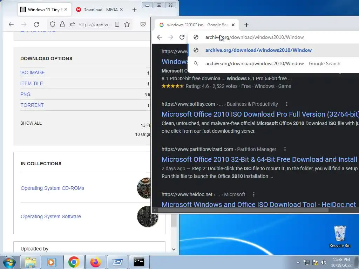359x269 pixels.
Task: Launch Windows Media Player from taskbar
Action: point(52,262)
